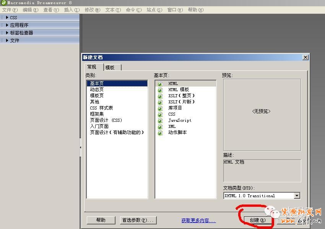Image resolution: width=325 pixels, height=229 pixels.
Task: Select 动态页 category
Action: click(117, 90)
